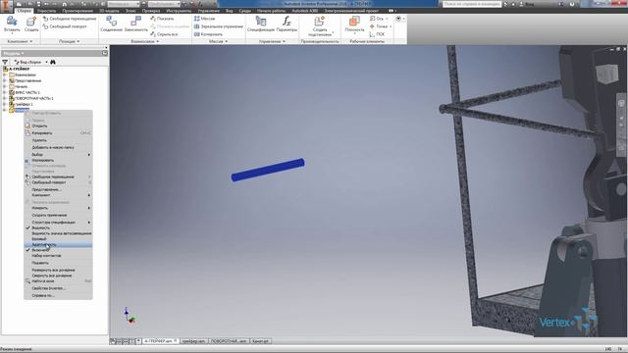The width and height of the screenshot is (628, 353).
Task: Activate Свободный поворот in the ribbon
Action: pos(65,26)
